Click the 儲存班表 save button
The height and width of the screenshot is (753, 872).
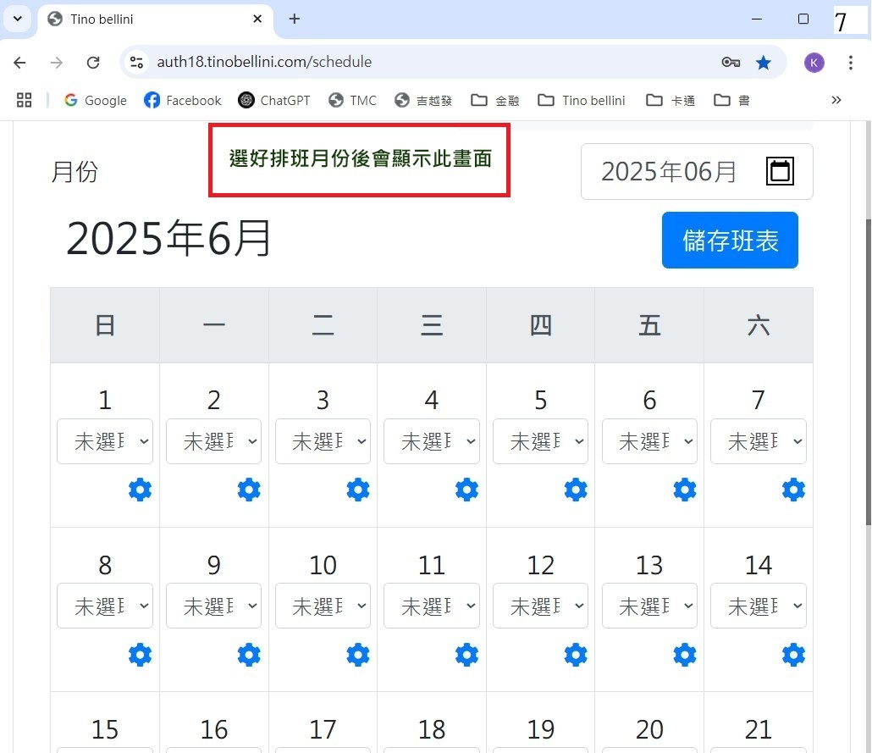(x=729, y=241)
